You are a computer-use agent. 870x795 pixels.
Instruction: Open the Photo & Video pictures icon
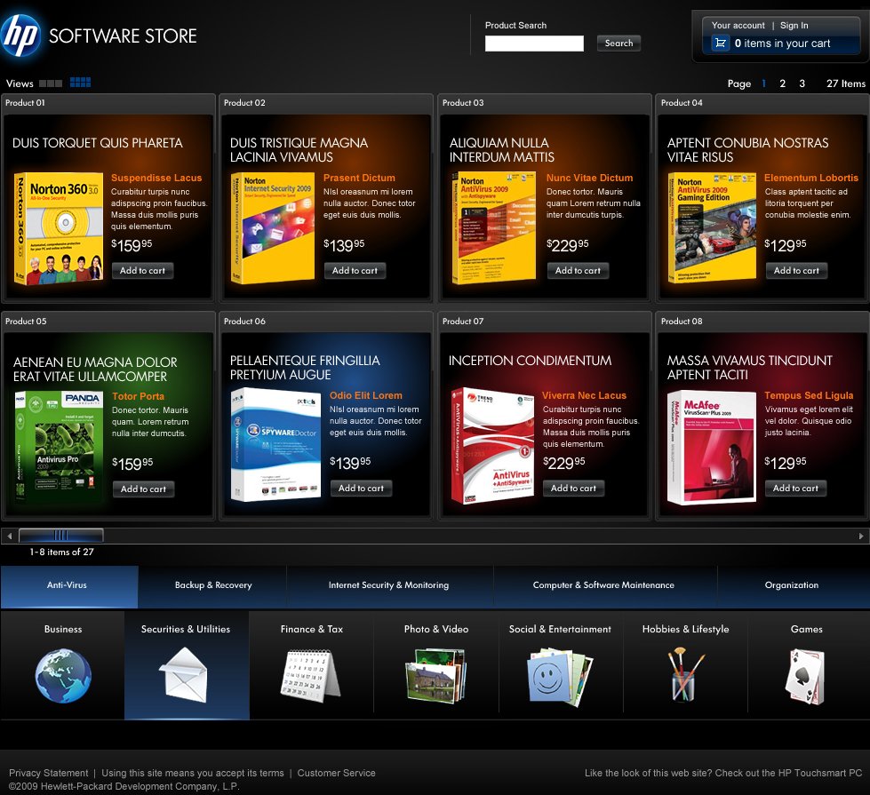pyautogui.click(x=436, y=676)
